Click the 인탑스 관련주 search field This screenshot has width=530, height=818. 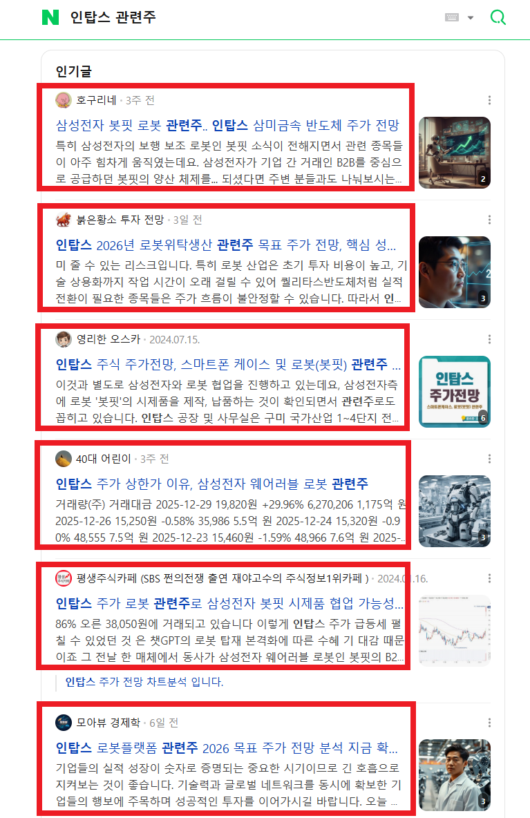click(x=250, y=17)
